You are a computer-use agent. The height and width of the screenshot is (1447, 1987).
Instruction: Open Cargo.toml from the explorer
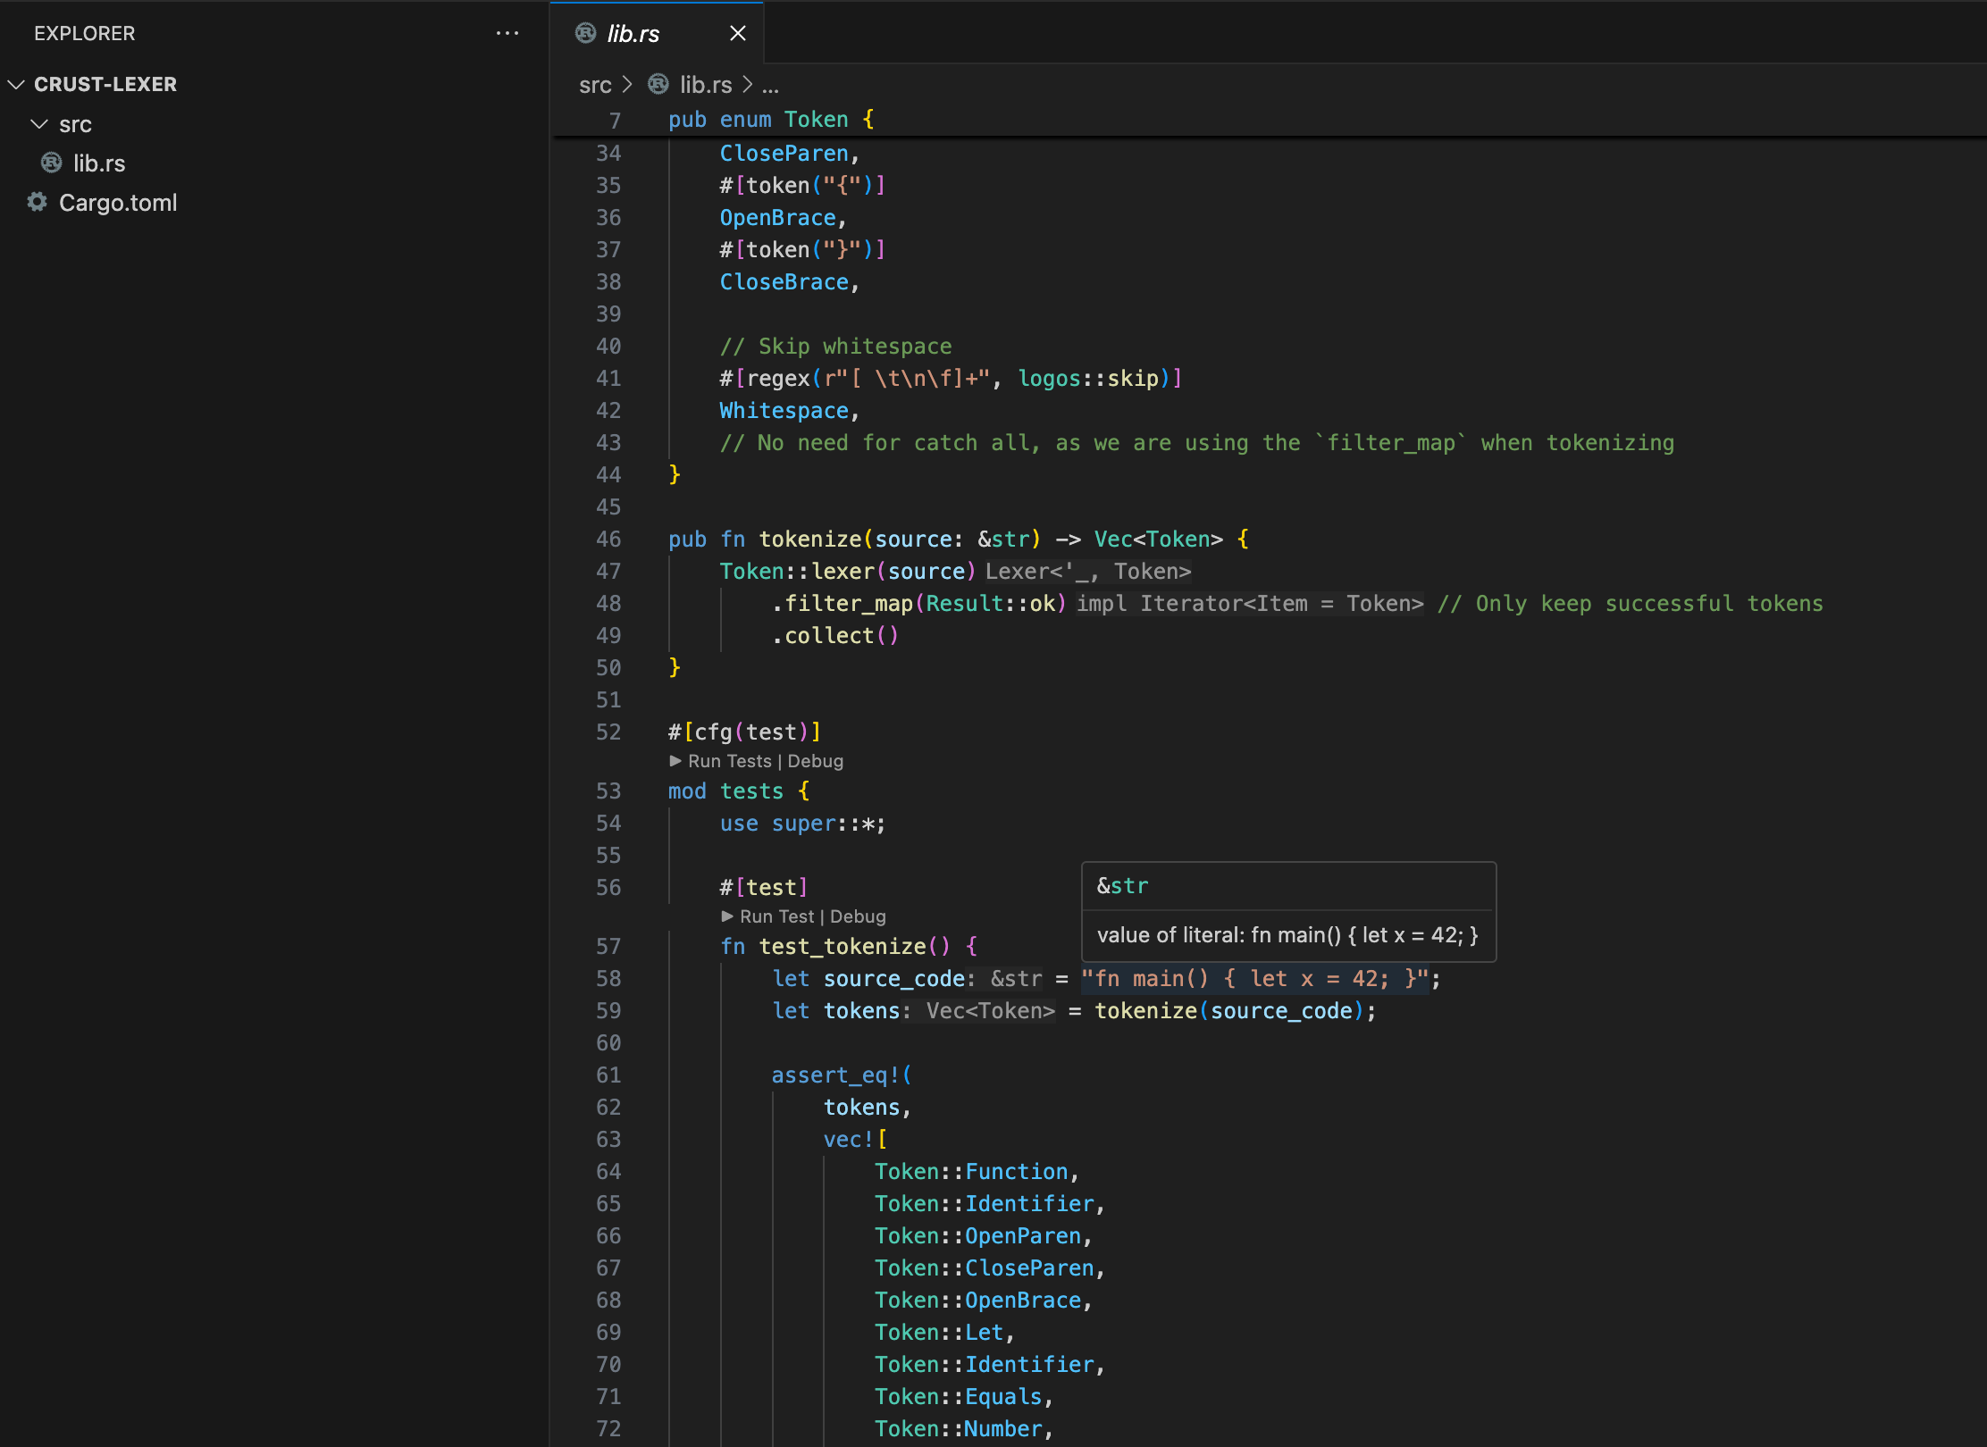pyautogui.click(x=118, y=203)
